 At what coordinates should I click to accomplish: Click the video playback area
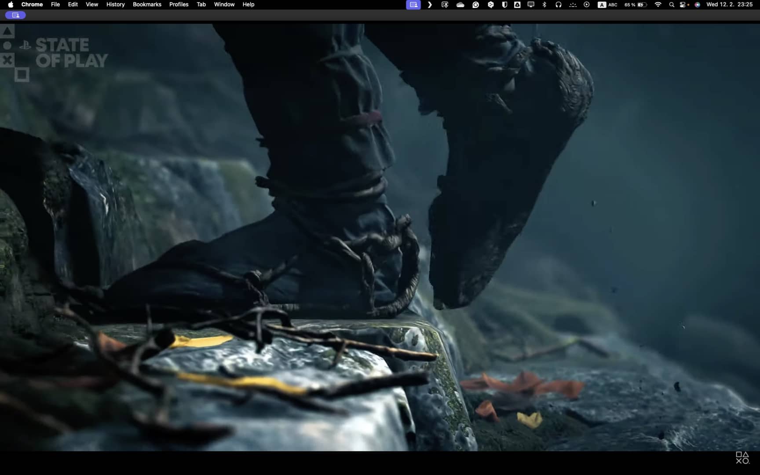pyautogui.click(x=380, y=237)
